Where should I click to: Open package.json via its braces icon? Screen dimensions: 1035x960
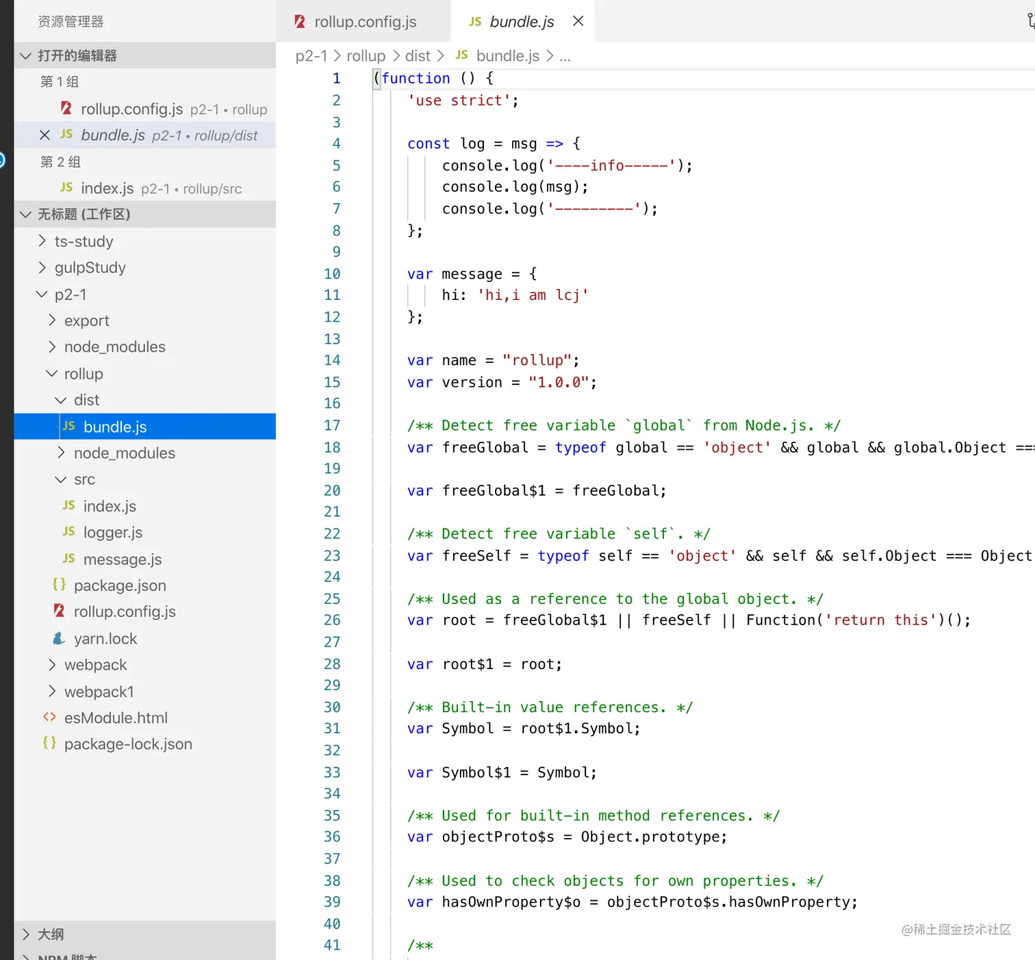(60, 585)
